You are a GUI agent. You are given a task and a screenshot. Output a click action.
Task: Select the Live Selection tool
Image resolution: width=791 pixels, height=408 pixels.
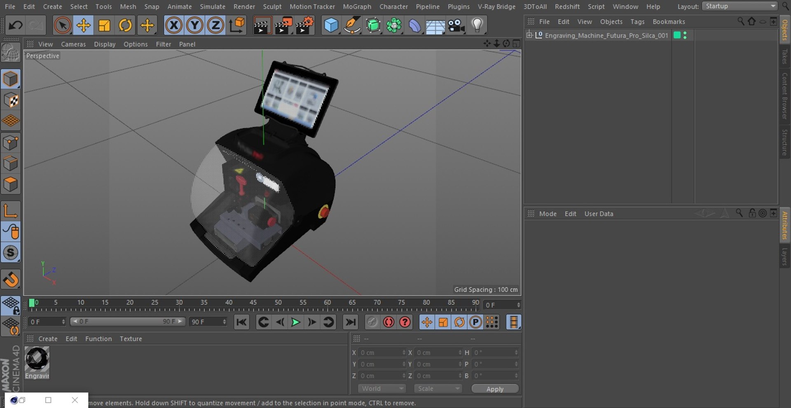coord(62,26)
